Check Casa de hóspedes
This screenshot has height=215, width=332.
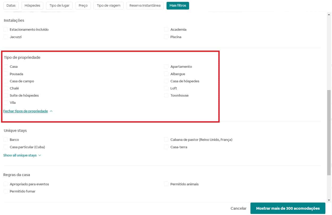[x=166, y=81]
